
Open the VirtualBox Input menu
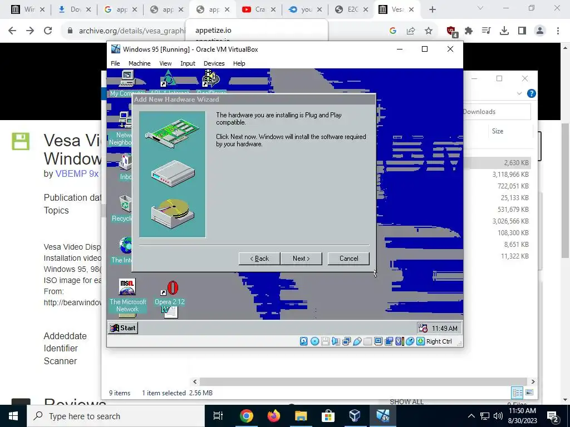click(x=188, y=63)
